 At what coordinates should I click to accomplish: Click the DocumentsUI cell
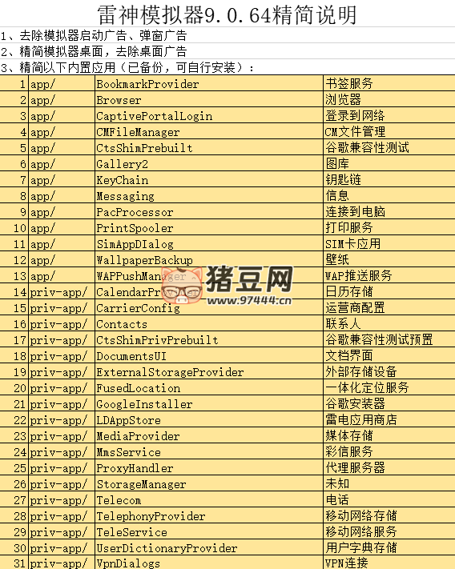point(209,355)
